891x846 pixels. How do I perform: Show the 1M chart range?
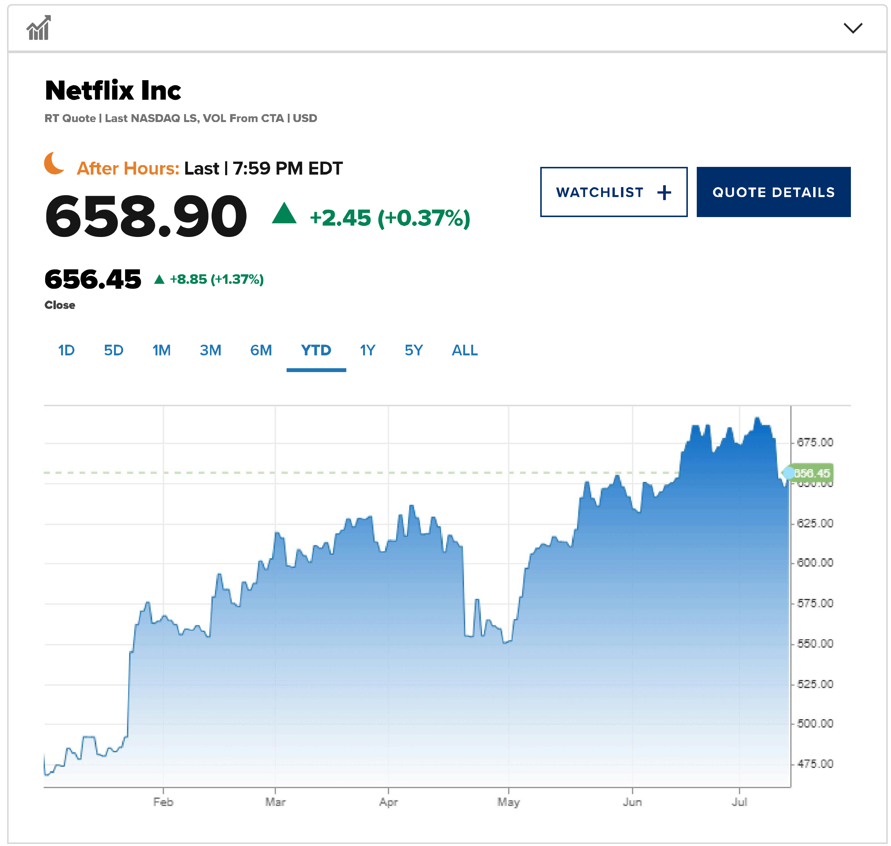coord(162,350)
